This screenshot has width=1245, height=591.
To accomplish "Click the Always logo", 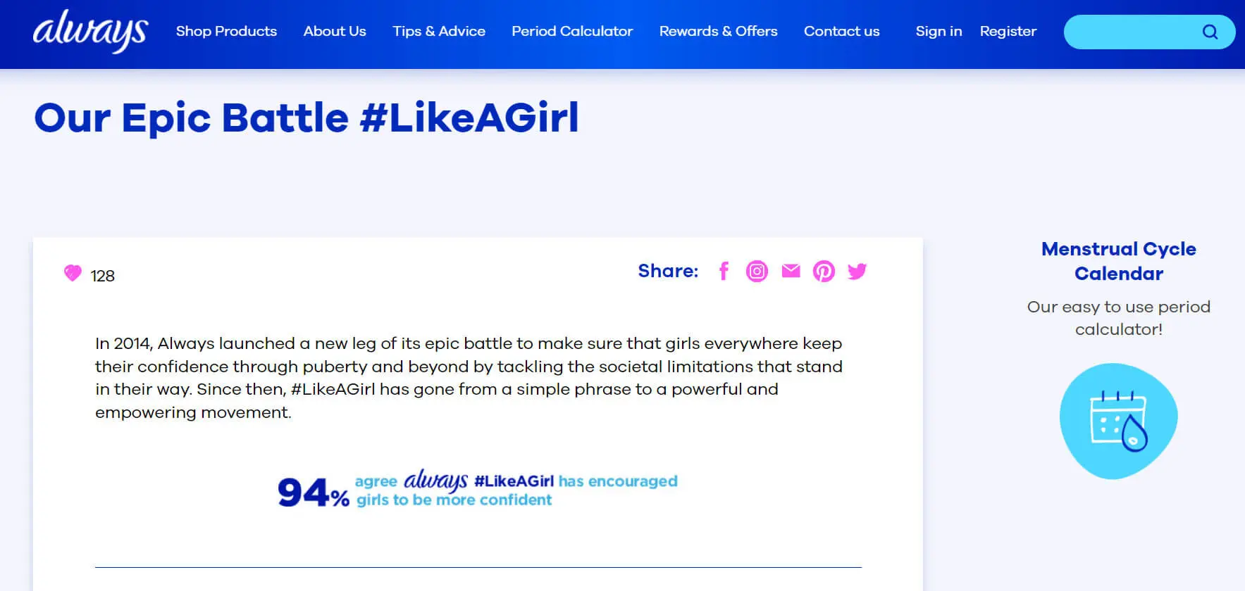I will tap(90, 31).
